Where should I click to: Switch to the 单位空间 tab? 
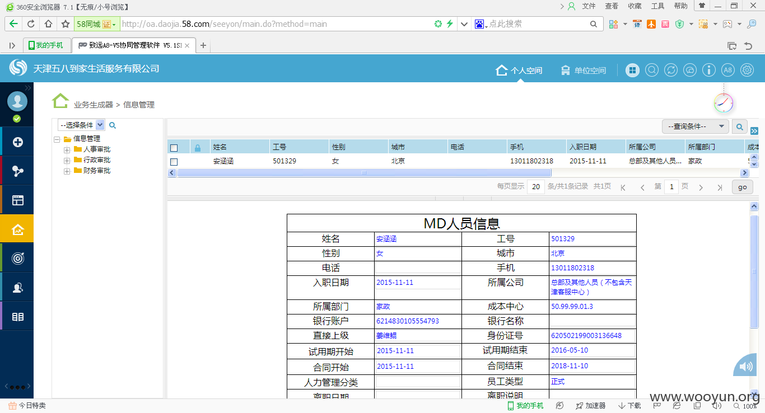point(583,71)
